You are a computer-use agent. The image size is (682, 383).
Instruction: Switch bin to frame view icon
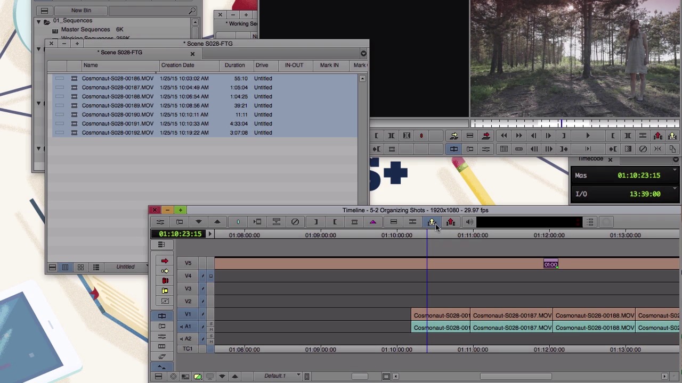click(80, 267)
